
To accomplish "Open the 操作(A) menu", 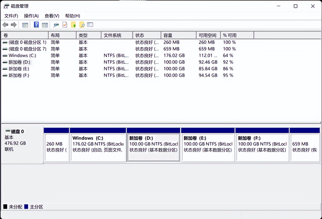I will [x=31, y=16].
